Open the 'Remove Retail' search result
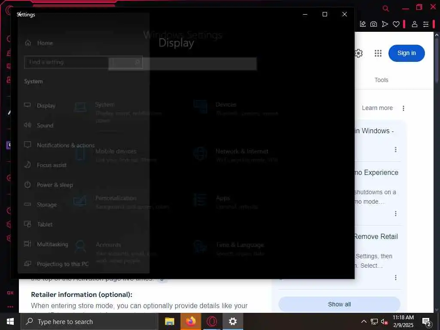This screenshot has width=440, height=330. coord(376,237)
